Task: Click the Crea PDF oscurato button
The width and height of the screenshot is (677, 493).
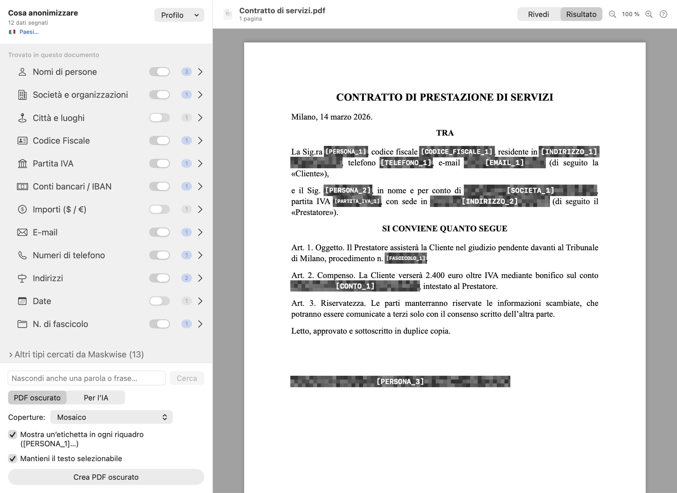Action: pos(106,477)
